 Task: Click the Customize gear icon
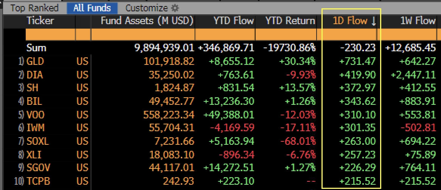[x=174, y=8]
